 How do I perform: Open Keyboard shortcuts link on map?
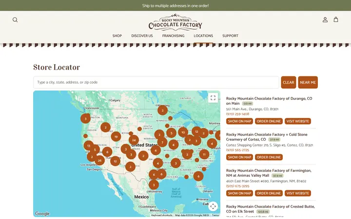pos(162,215)
